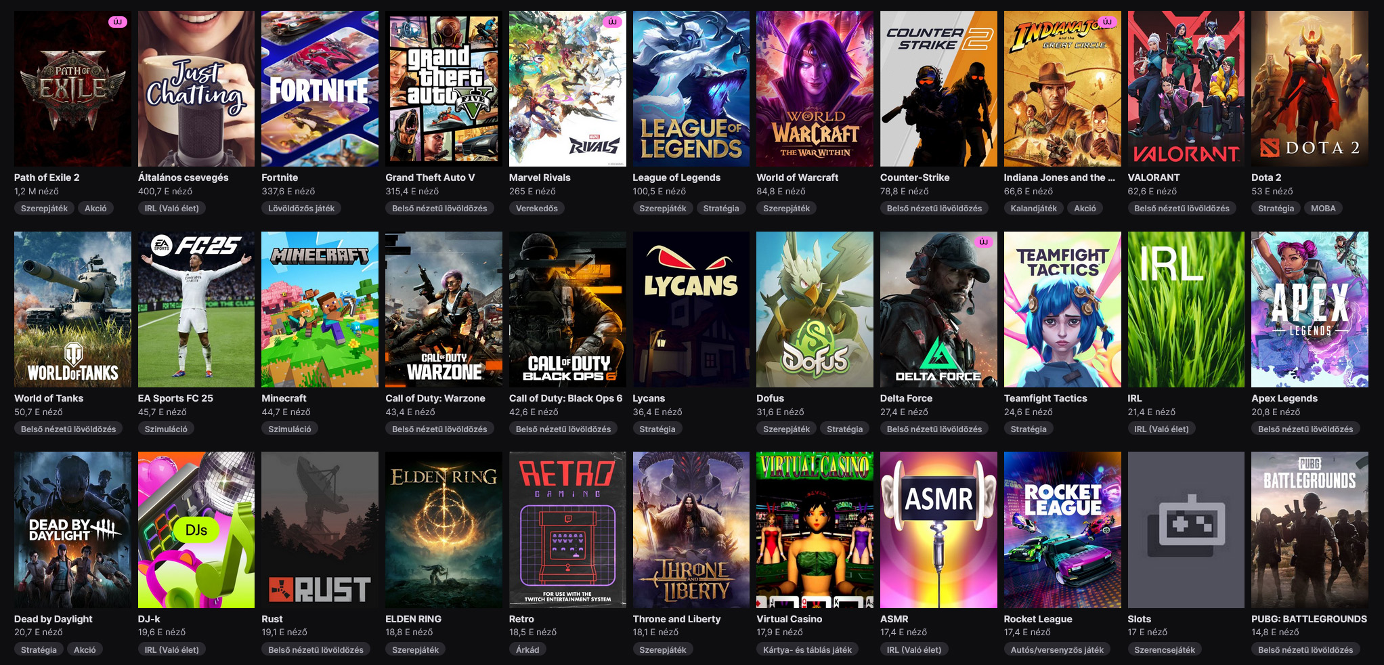Select the Dead by Daylight cover
The image size is (1384, 665).
[72, 530]
